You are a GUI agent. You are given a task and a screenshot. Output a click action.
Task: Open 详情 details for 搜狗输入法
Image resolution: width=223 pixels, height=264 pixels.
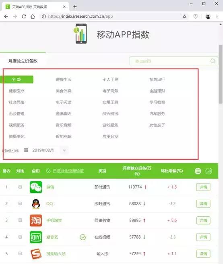(x=203, y=254)
